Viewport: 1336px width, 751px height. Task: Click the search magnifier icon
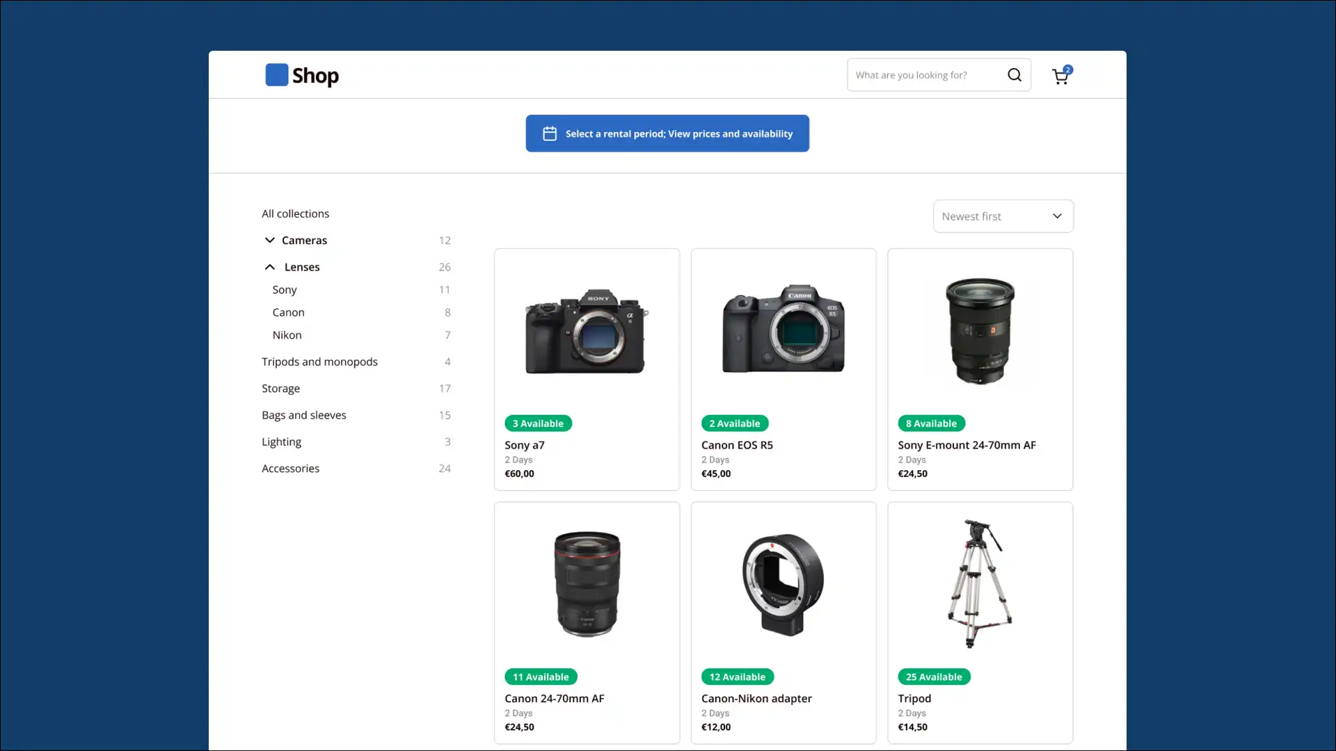(1015, 75)
